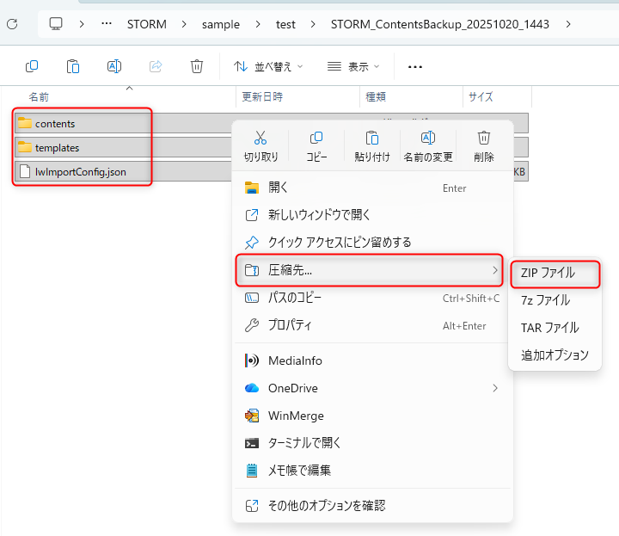This screenshot has height=536, width=619.
Task: Select パスのコピー menu entry
Action: pyautogui.click(x=372, y=298)
